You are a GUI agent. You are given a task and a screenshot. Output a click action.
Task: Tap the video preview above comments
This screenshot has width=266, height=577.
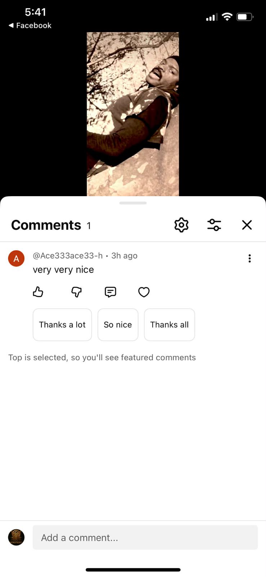133,114
